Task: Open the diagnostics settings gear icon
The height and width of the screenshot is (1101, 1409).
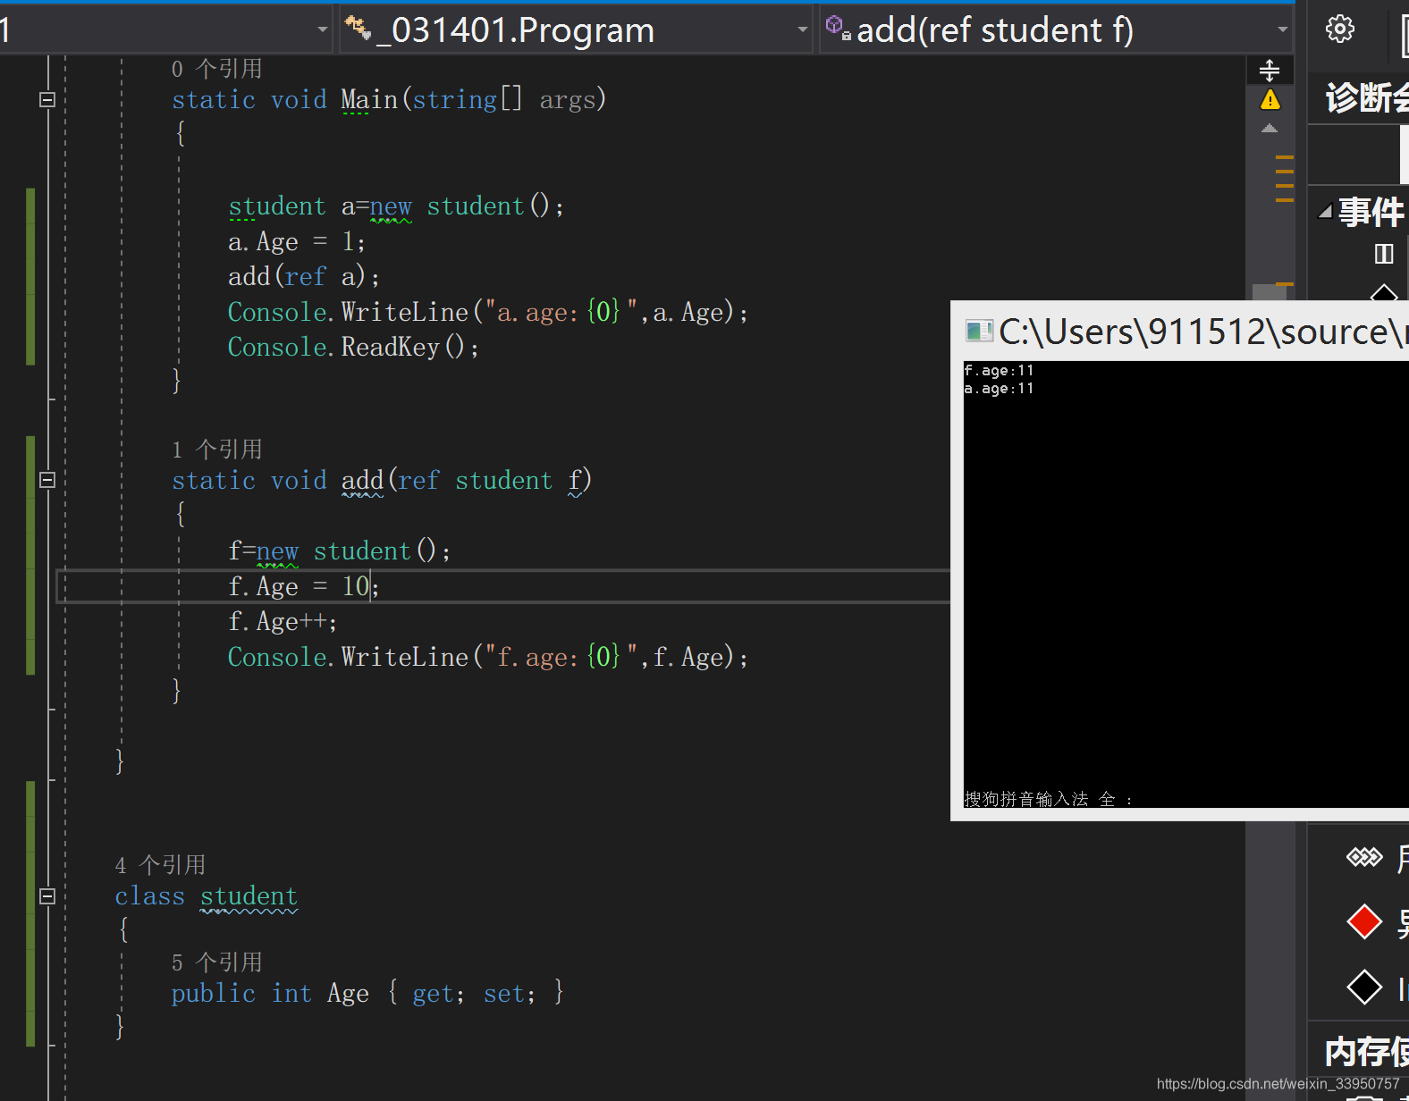Action: click(1339, 29)
